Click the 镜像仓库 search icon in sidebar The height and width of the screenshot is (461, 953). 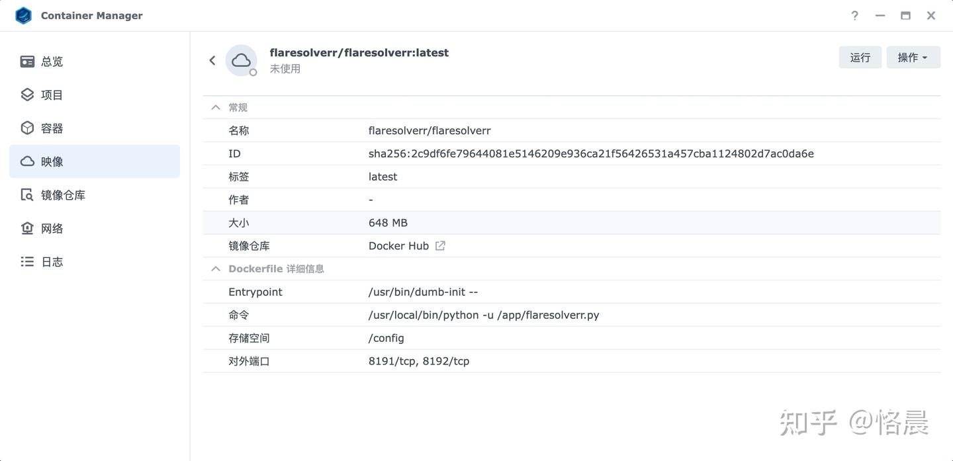(27, 195)
